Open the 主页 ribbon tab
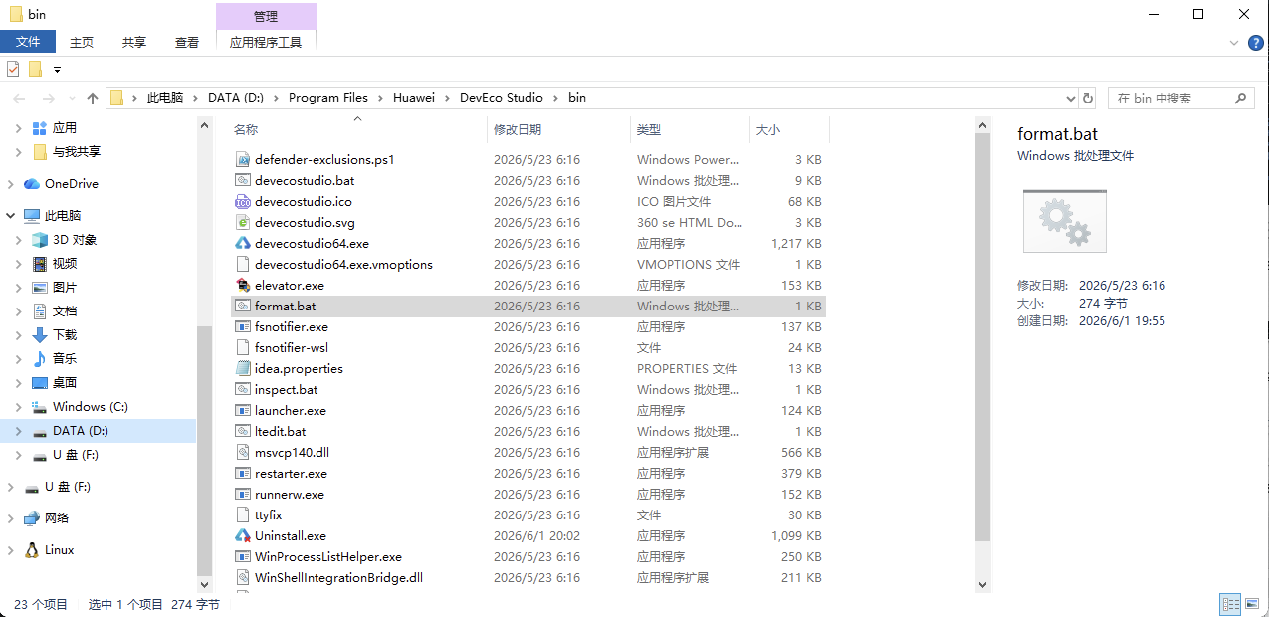The image size is (1269, 617). (x=82, y=42)
